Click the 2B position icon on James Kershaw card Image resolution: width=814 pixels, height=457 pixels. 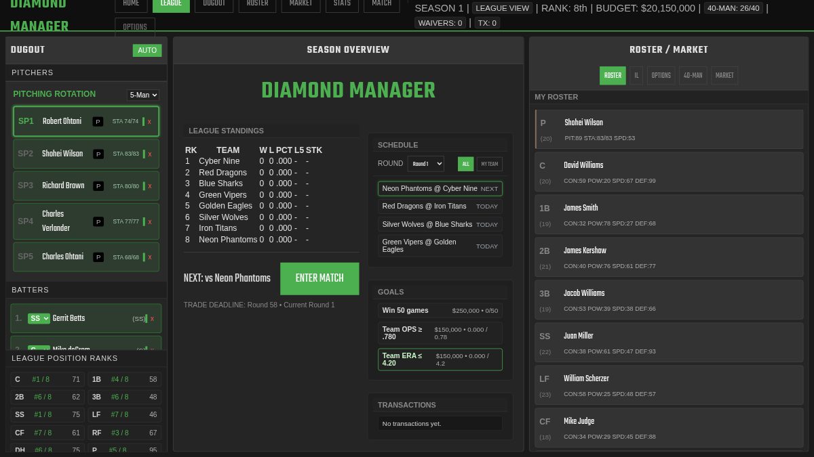545,251
